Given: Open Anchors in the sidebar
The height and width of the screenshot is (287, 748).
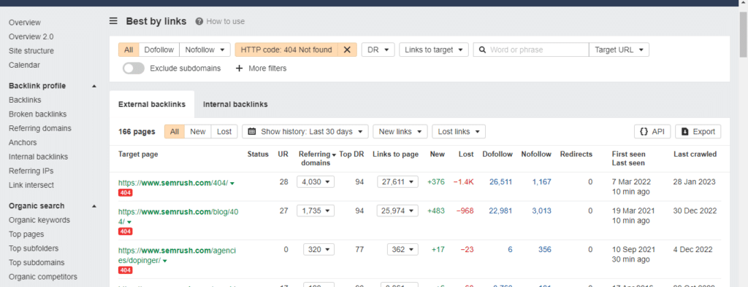Looking at the screenshot, I should pyautogui.click(x=23, y=142).
